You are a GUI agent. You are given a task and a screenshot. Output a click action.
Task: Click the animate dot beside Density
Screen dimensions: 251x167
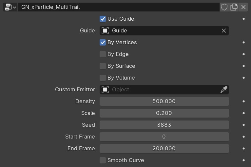(x=243, y=101)
